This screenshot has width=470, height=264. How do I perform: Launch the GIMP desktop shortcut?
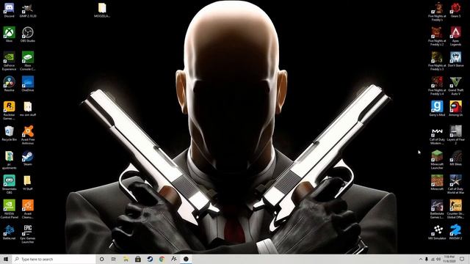[x=28, y=10]
